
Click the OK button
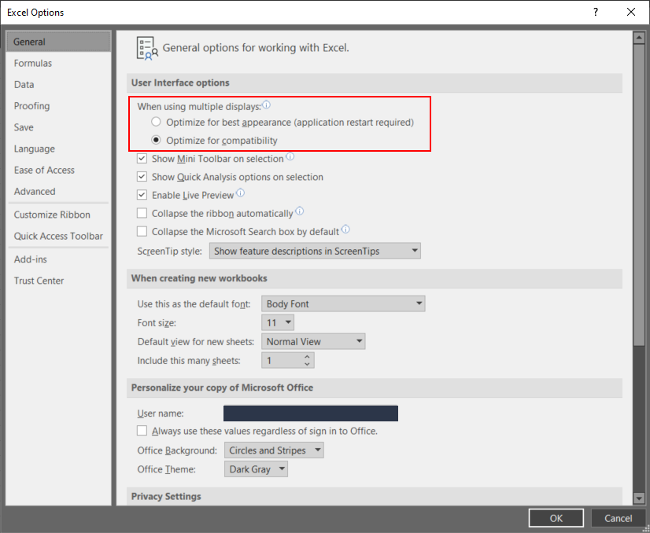(556, 518)
